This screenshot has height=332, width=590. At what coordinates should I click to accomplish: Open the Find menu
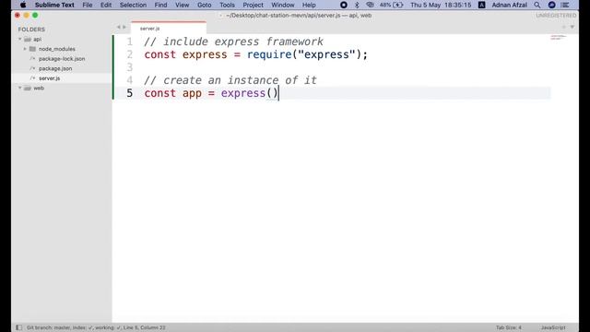click(160, 5)
